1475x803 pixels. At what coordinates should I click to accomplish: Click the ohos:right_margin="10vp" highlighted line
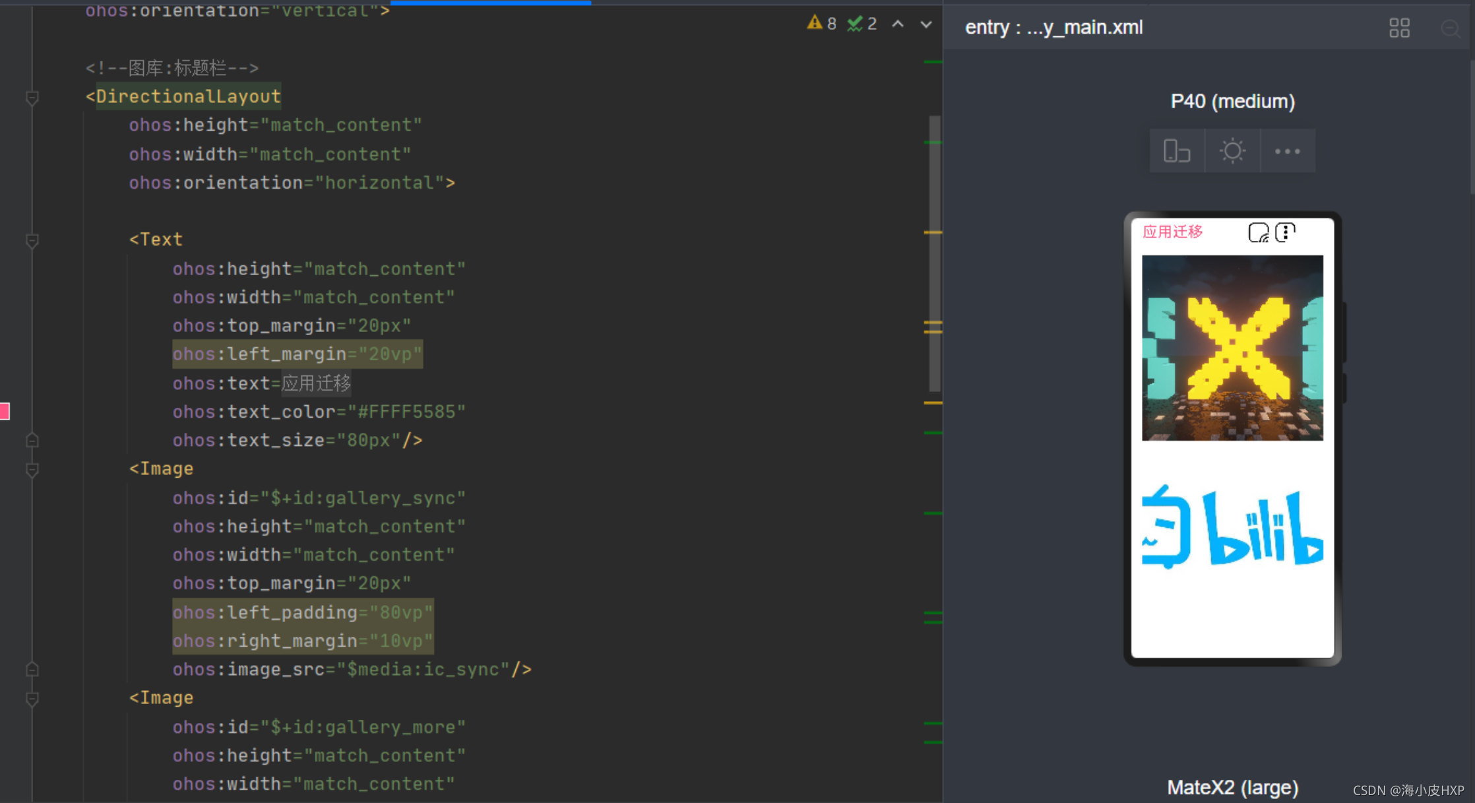(303, 641)
